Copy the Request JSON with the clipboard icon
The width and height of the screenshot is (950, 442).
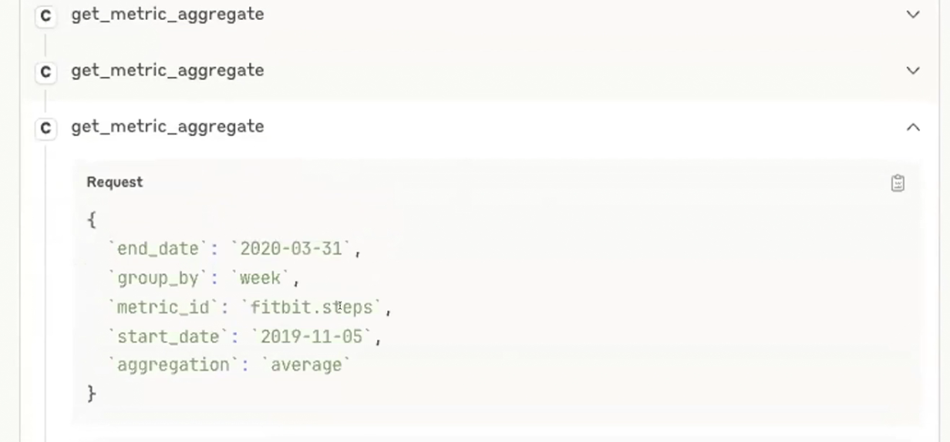coord(898,183)
